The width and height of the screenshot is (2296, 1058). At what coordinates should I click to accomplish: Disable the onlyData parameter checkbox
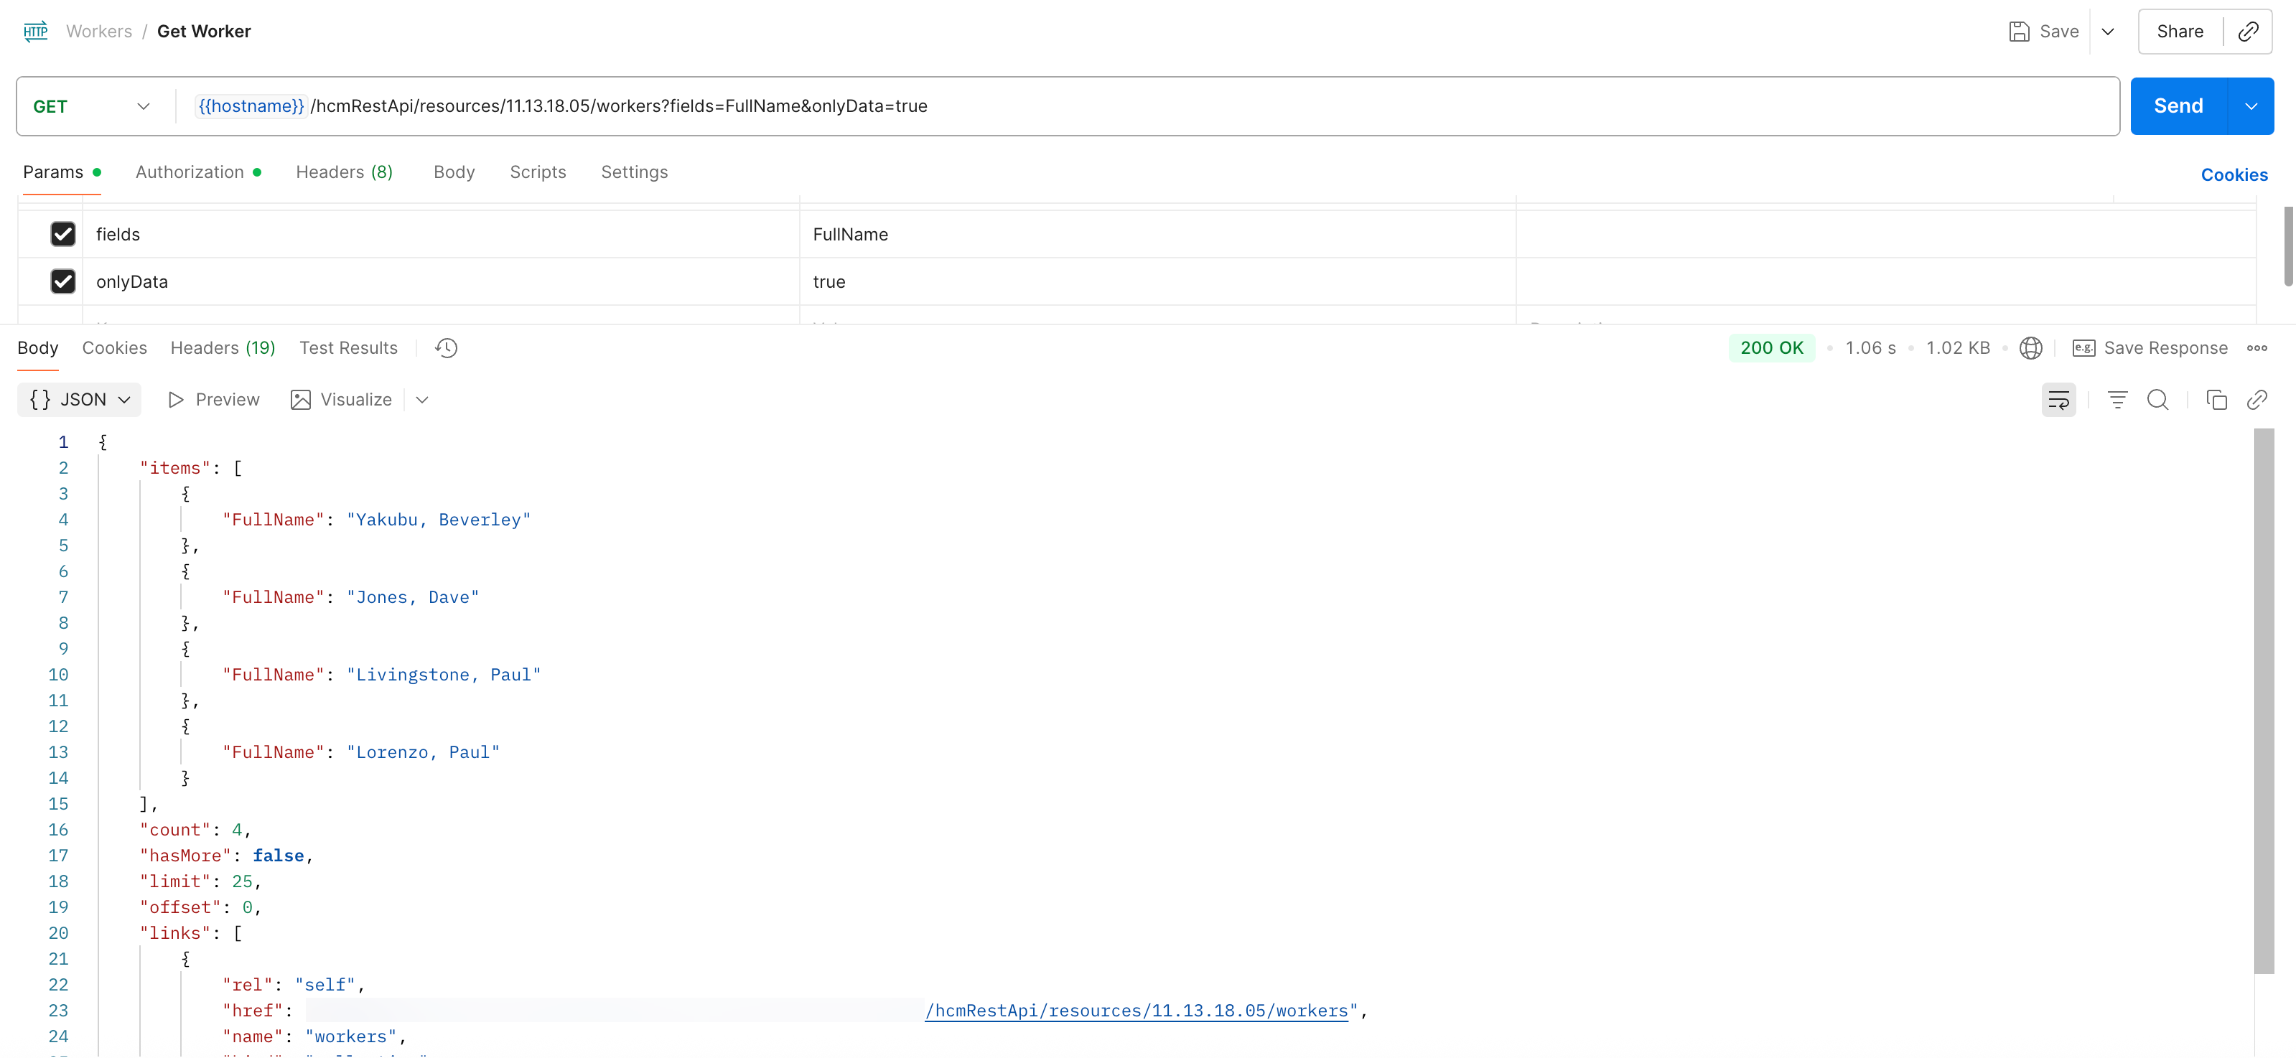click(x=62, y=281)
